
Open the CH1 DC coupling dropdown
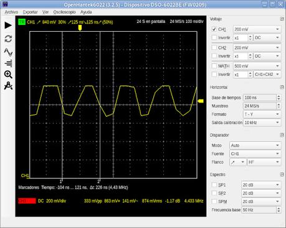pyautogui.click(x=267, y=38)
